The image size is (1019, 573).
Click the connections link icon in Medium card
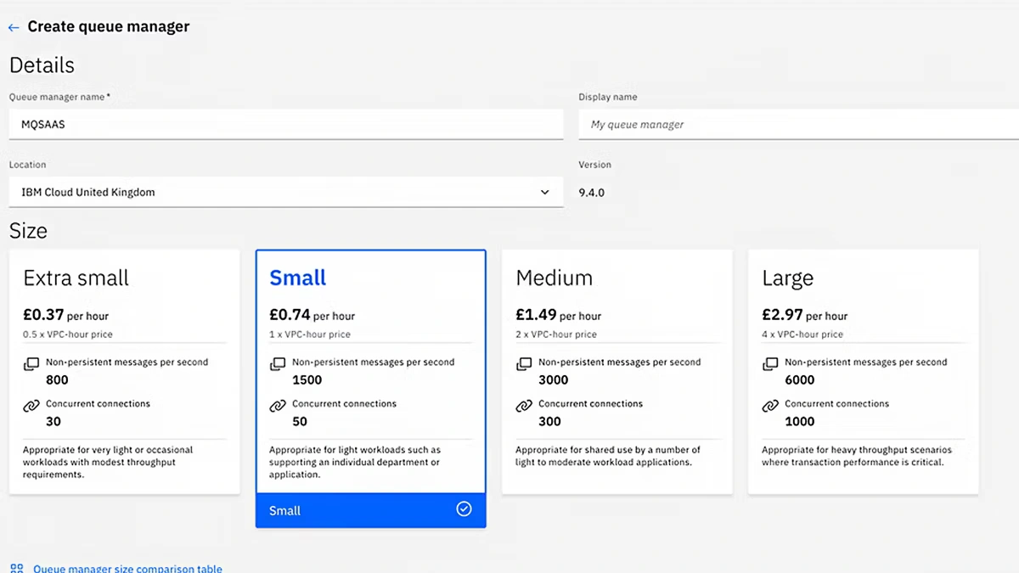(524, 407)
